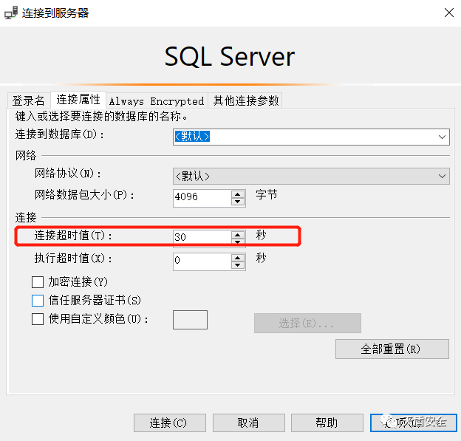Click the 连接超时值 input field
461x441 pixels.
click(x=201, y=237)
